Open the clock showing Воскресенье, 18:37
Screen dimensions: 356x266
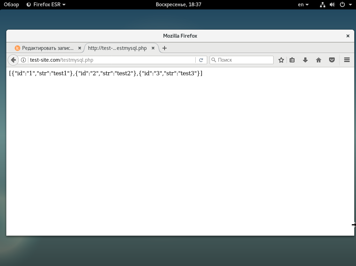[178, 5]
